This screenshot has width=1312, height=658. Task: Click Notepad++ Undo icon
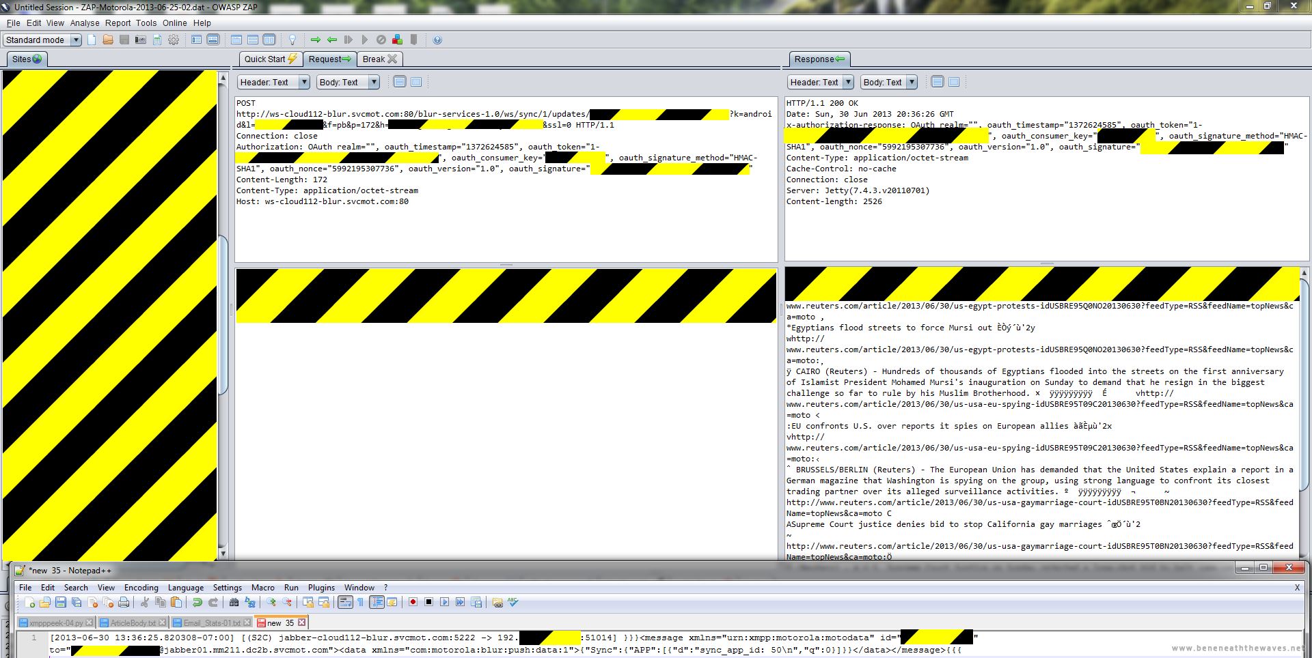(197, 602)
